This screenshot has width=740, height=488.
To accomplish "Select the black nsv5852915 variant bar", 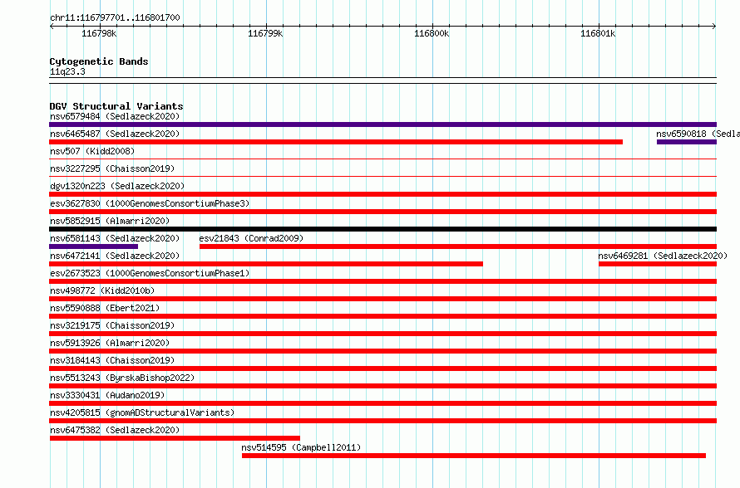I will 382,229.
